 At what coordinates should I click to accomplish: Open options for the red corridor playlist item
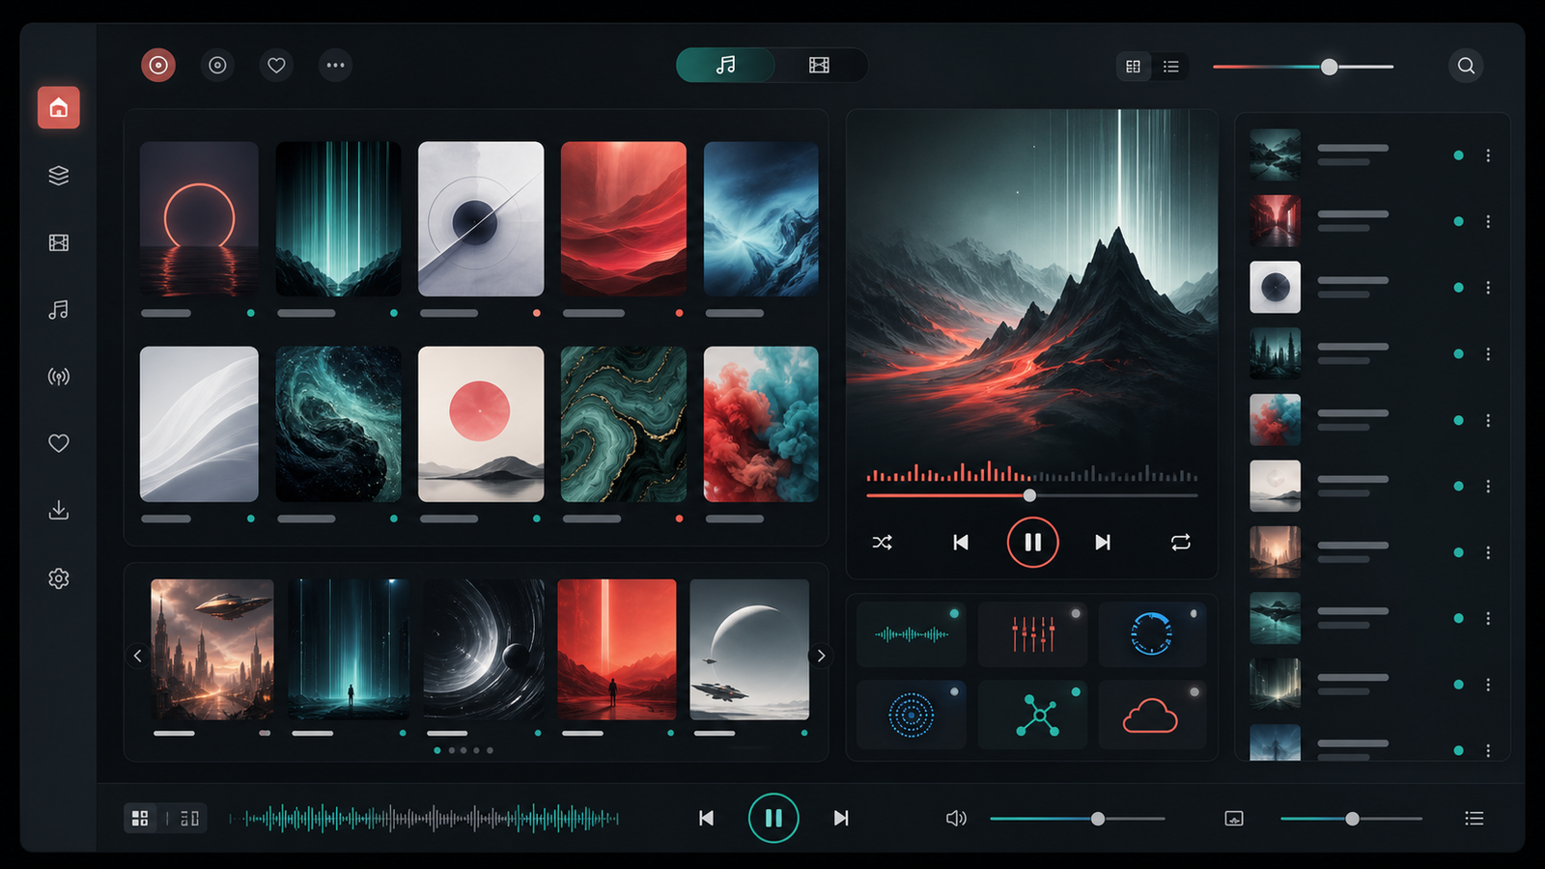click(x=1488, y=221)
